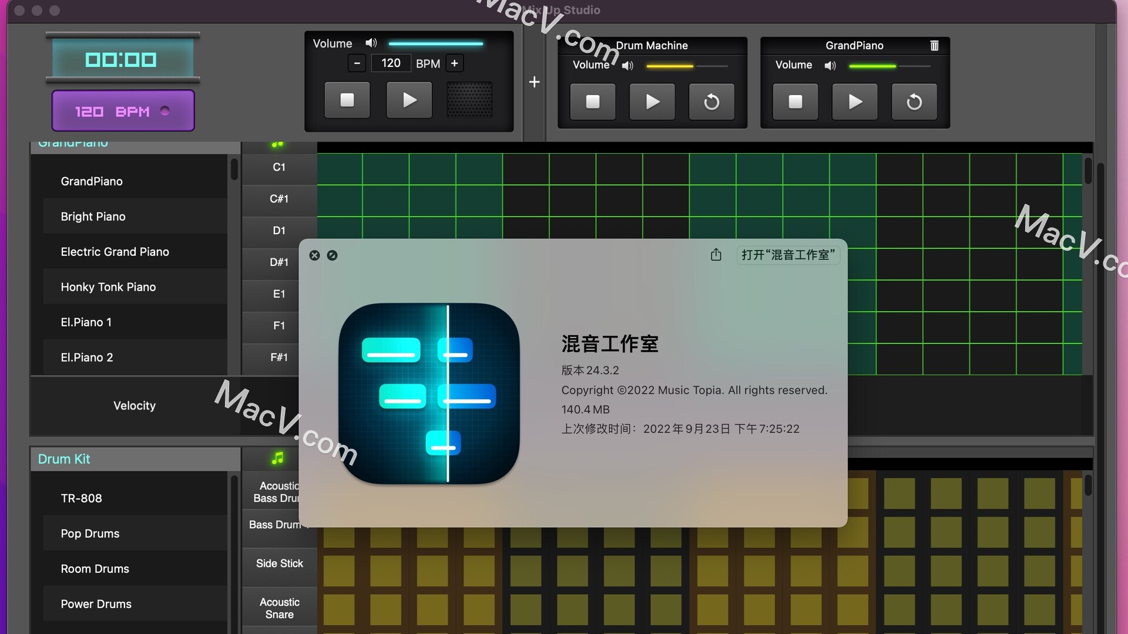This screenshot has width=1128, height=634.
Task: Play the Drum Machine track
Action: 652,102
